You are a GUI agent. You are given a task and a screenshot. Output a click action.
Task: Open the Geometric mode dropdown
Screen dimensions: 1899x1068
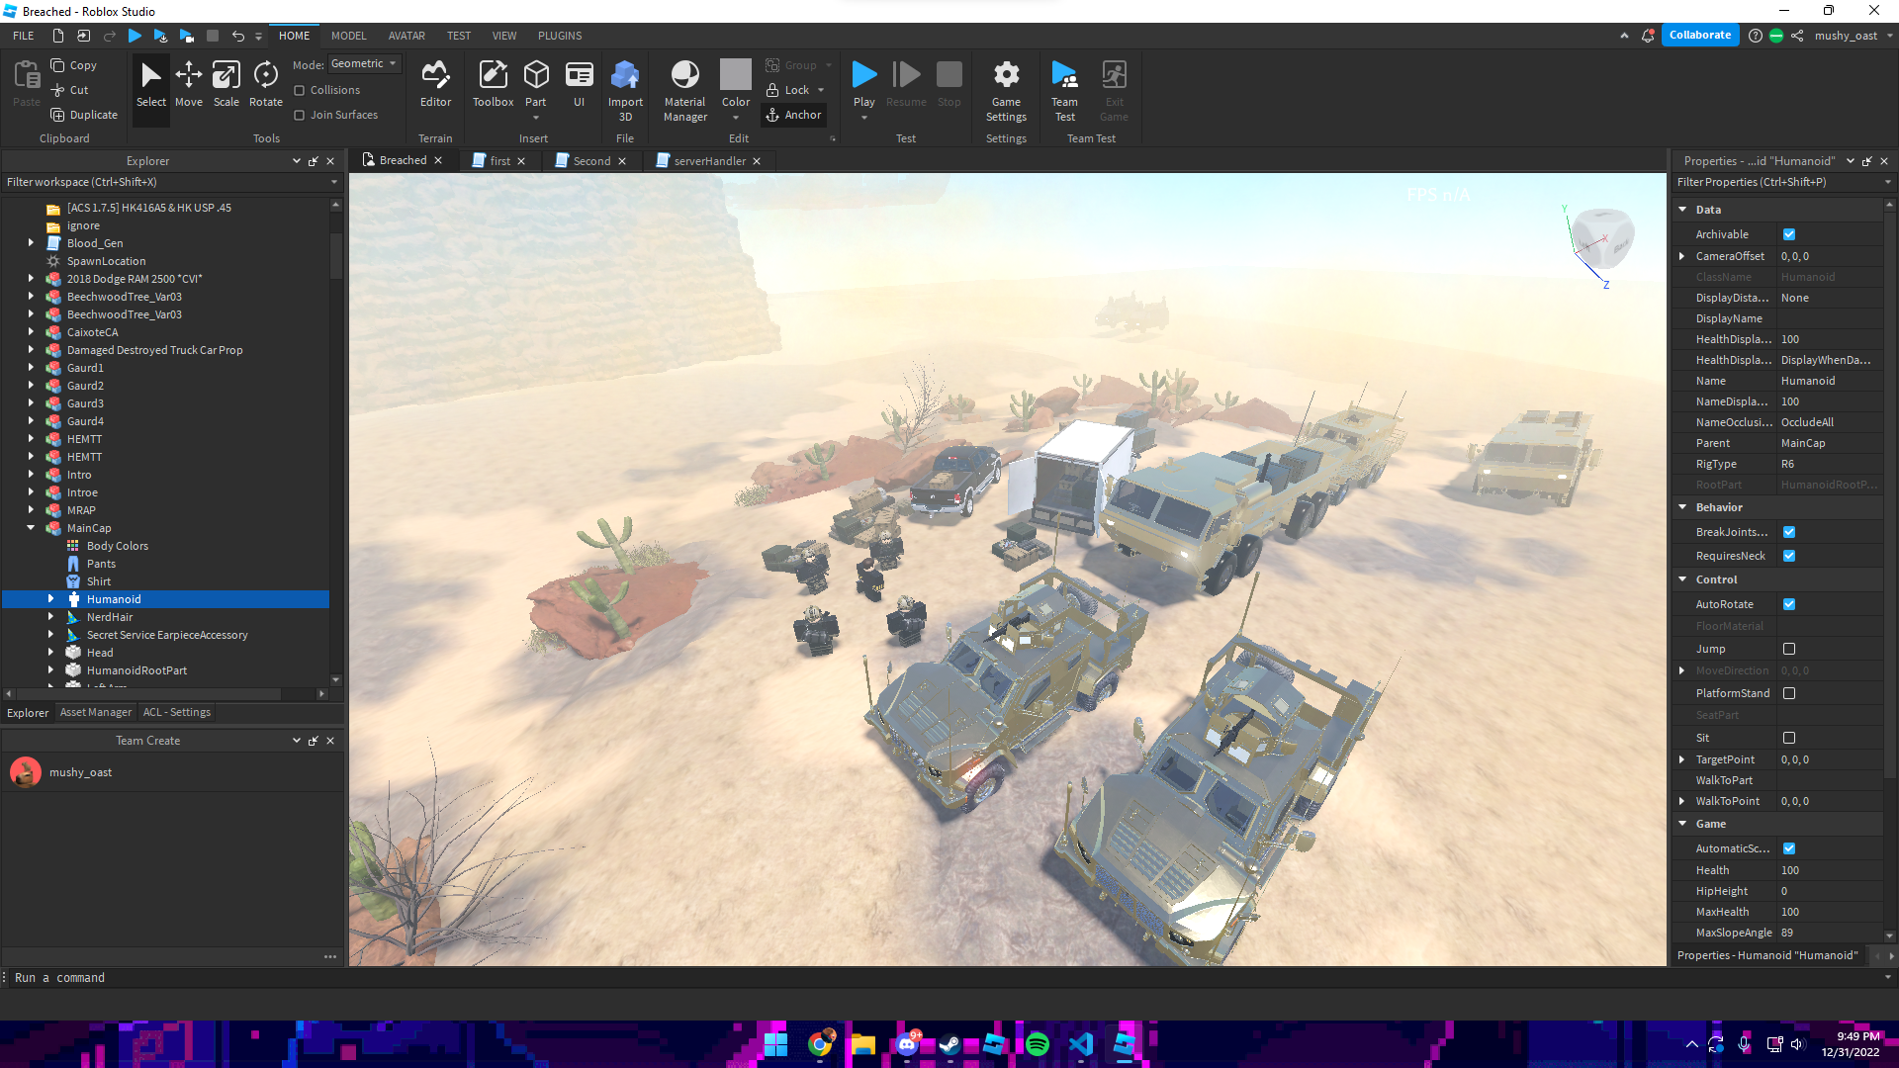[364, 63]
